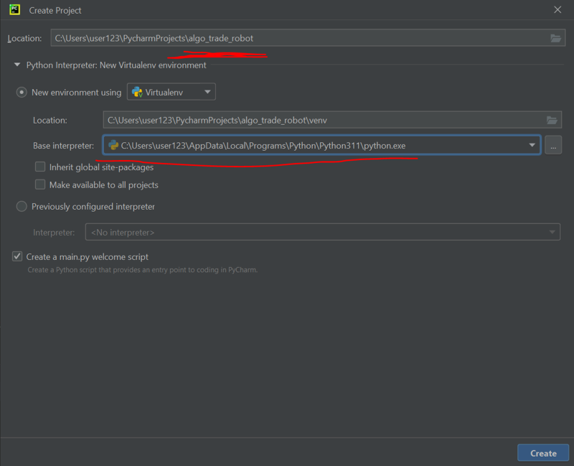Viewport: 574px width, 466px height.
Task: Click the Virtualenv Python icon in dropdown
Action: [x=137, y=92]
